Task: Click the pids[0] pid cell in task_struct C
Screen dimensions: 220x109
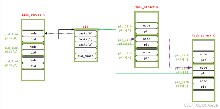Action: [x=203, y=60]
